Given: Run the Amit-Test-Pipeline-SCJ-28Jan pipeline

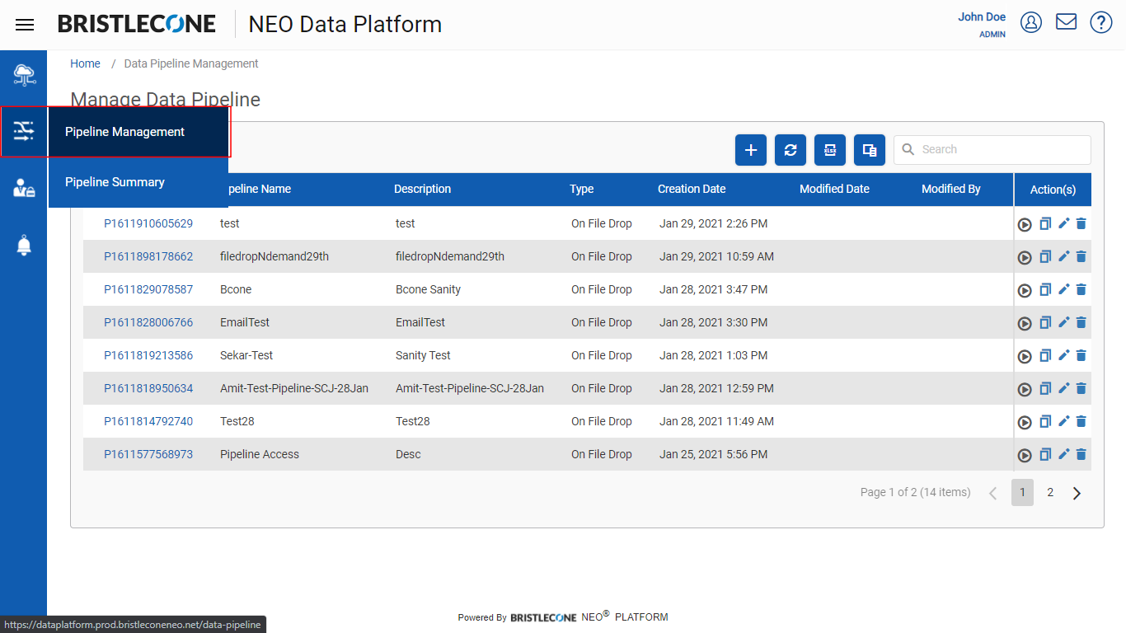Looking at the screenshot, I should coord(1025,389).
